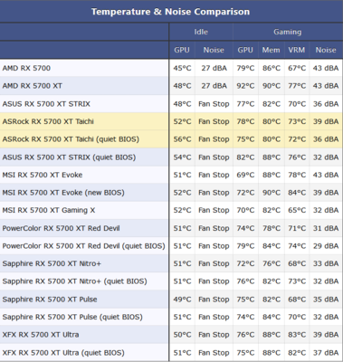Click the 50°C idle value for XFX Ultra
Image resolution: width=343 pixels, height=362 pixels.
pyautogui.click(x=182, y=335)
